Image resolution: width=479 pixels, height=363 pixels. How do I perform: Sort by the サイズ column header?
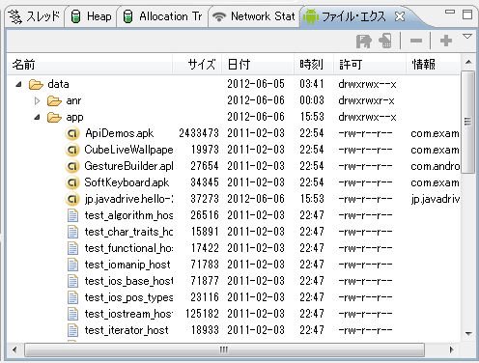point(197,65)
